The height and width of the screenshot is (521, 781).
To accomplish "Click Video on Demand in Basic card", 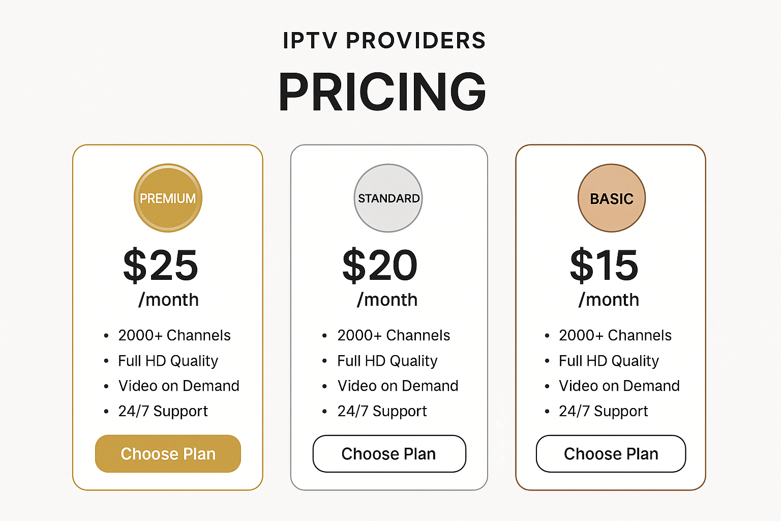I will pyautogui.click(x=619, y=386).
